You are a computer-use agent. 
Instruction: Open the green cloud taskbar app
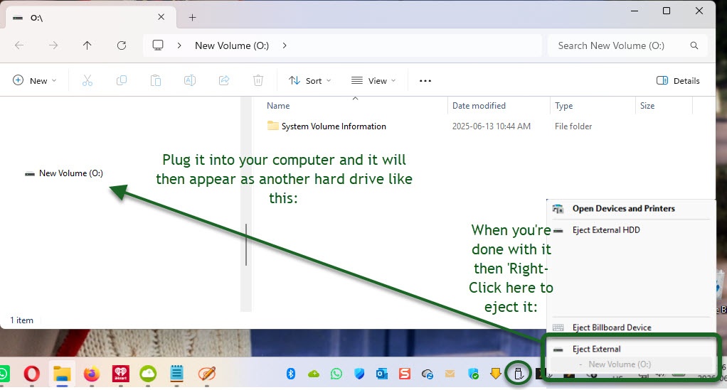(148, 374)
